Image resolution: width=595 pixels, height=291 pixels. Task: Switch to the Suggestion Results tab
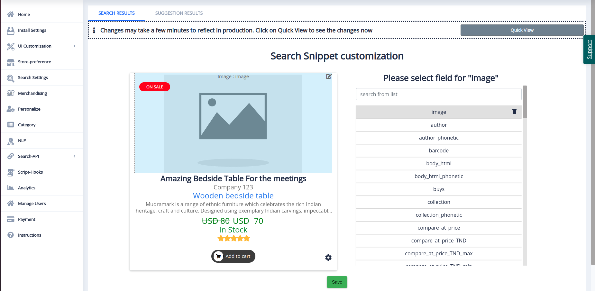pyautogui.click(x=179, y=13)
